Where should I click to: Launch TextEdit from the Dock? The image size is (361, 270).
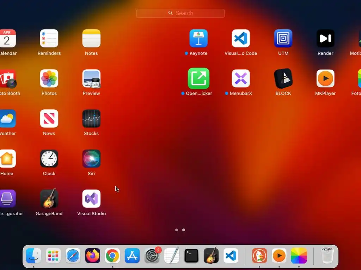click(x=172, y=256)
